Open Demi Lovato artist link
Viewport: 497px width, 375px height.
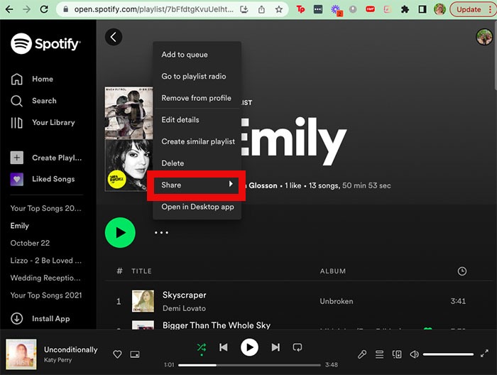click(x=184, y=308)
